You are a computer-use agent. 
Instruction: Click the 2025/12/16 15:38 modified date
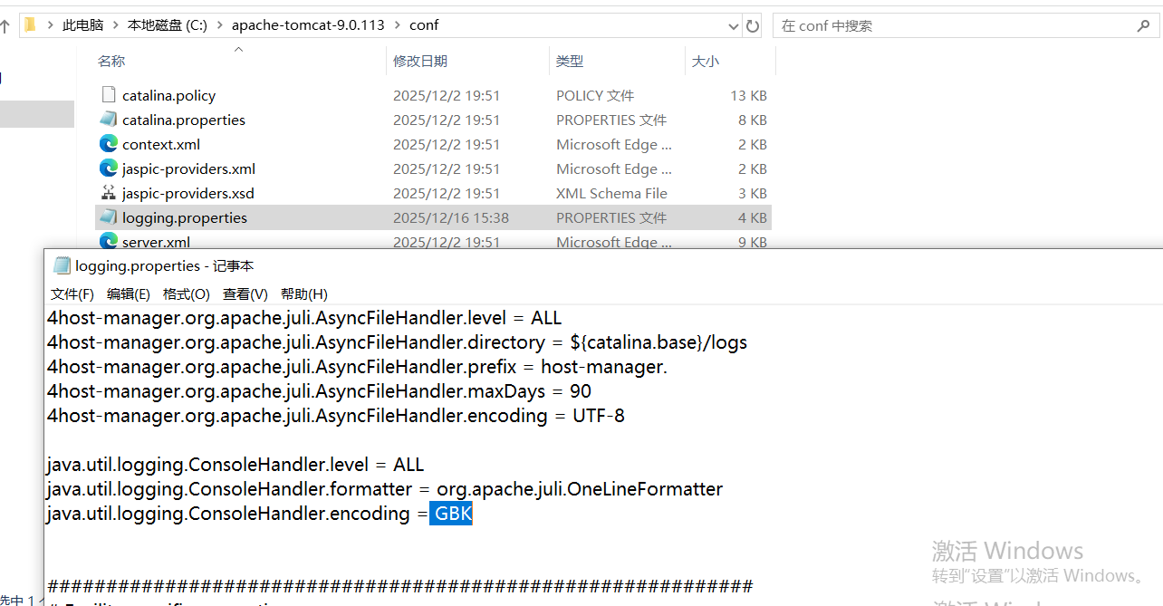pyautogui.click(x=451, y=217)
